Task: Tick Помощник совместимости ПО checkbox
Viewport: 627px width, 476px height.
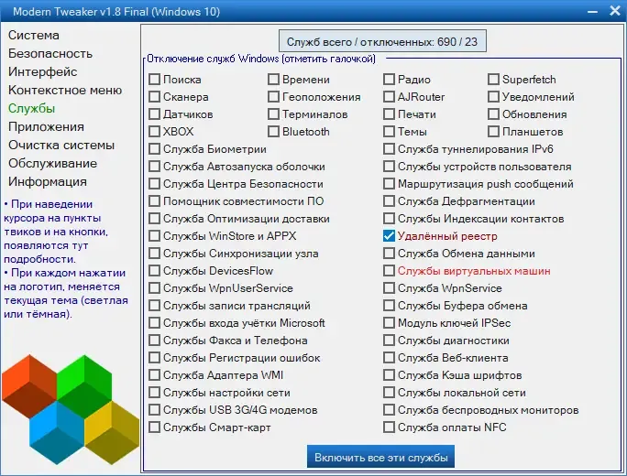Action: pyautogui.click(x=154, y=200)
